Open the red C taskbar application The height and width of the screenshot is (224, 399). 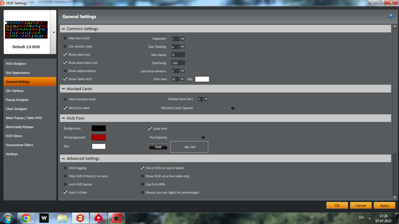click(x=117, y=218)
